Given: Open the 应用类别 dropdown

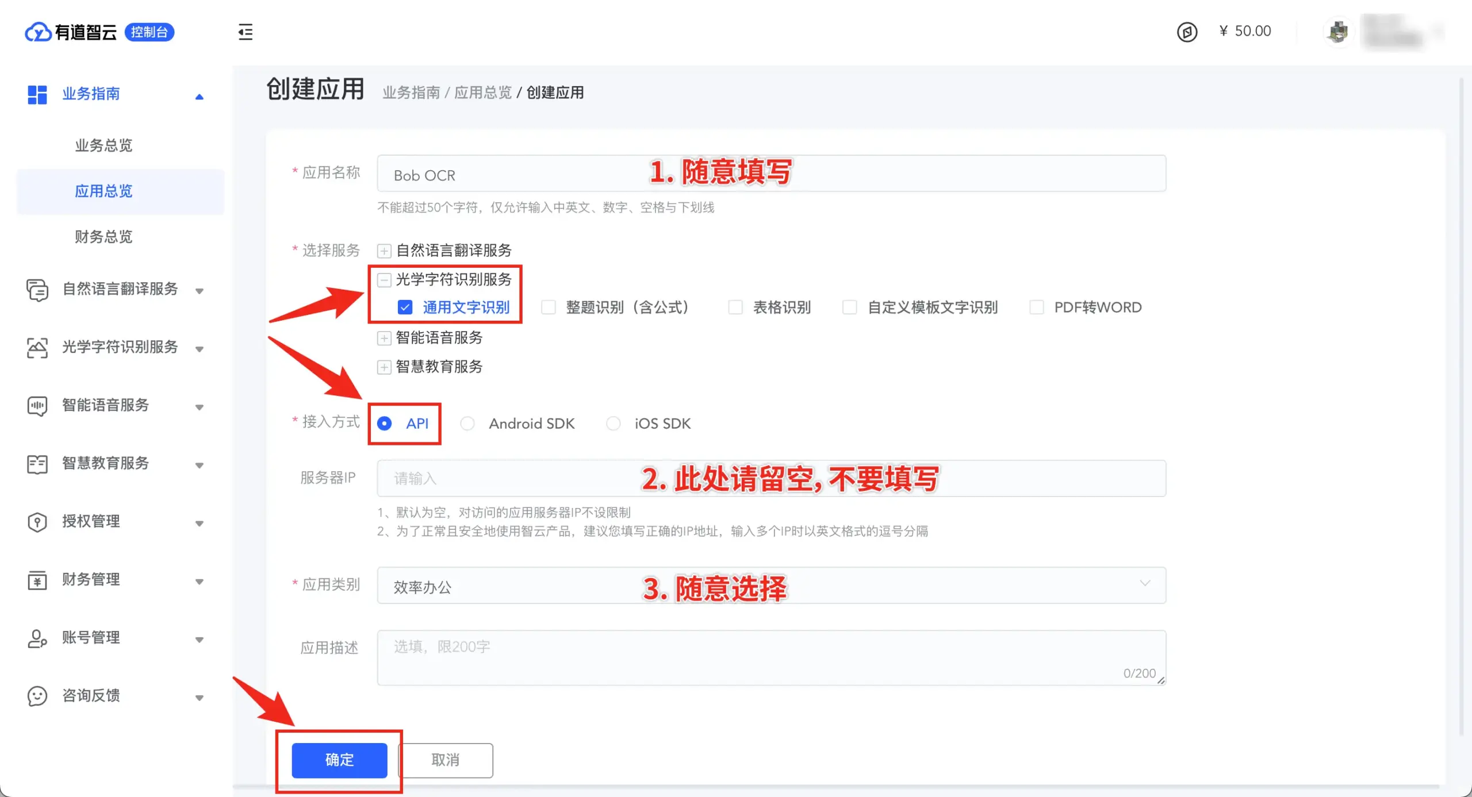Looking at the screenshot, I should pos(771,586).
